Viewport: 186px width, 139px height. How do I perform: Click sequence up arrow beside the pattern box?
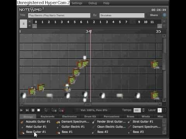click(30, 22)
